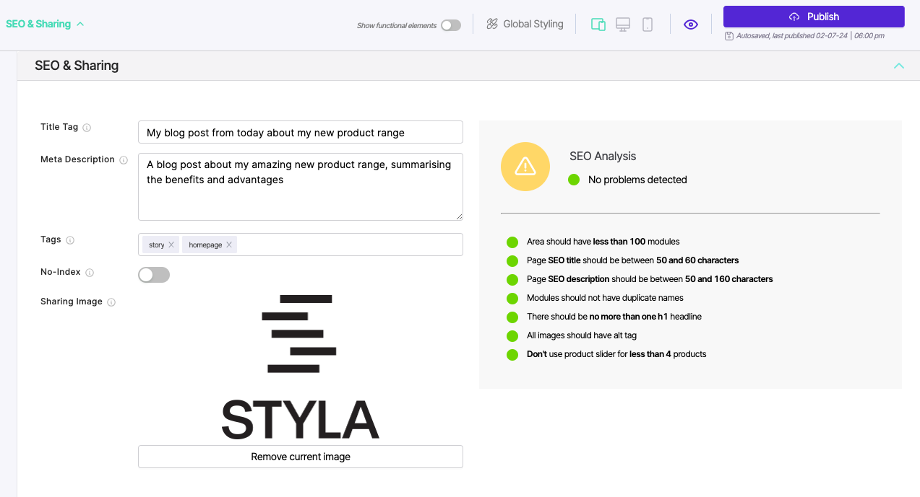Click the yellow SEO warning icon
The image size is (920, 497).
click(525, 167)
